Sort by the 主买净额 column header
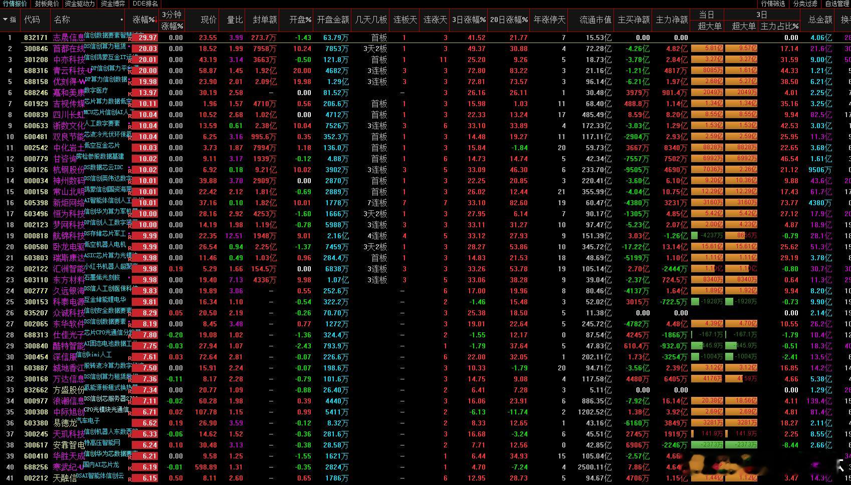Viewport: 851px width, 485px height. (x=633, y=20)
